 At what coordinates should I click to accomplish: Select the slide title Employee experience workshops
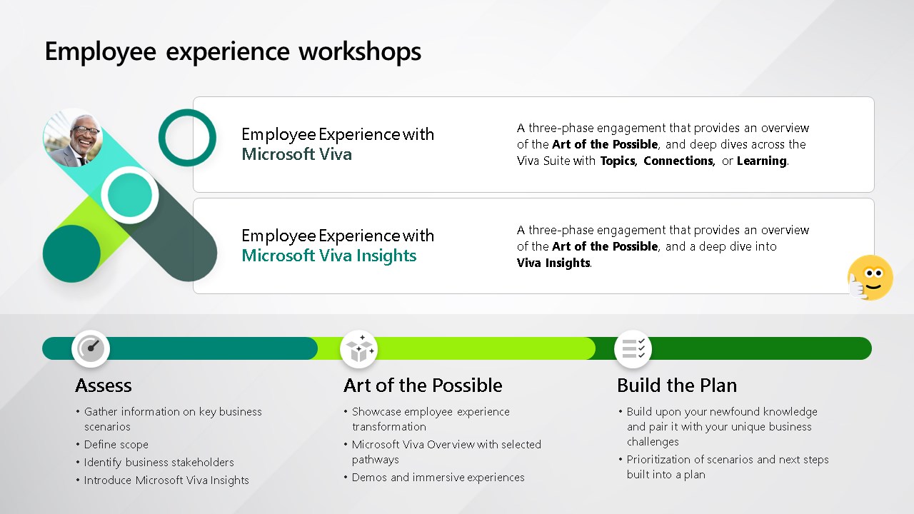click(x=233, y=51)
